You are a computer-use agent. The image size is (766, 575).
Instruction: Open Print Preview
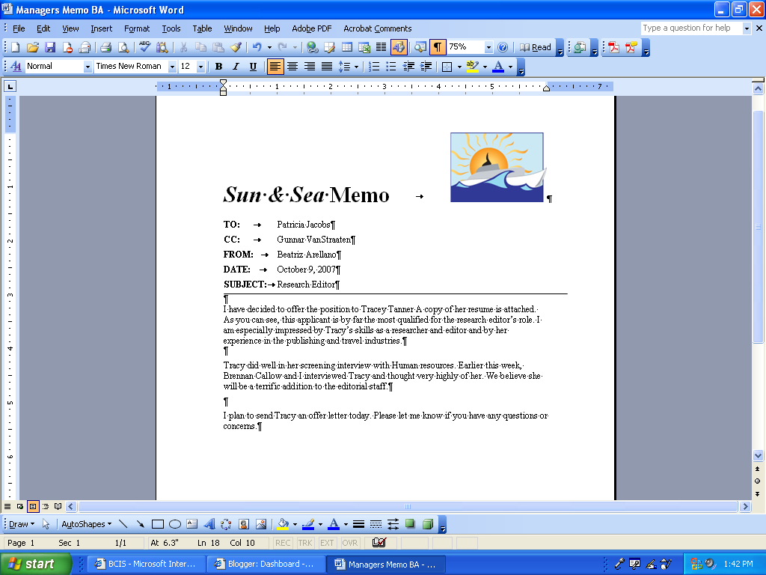[123, 47]
